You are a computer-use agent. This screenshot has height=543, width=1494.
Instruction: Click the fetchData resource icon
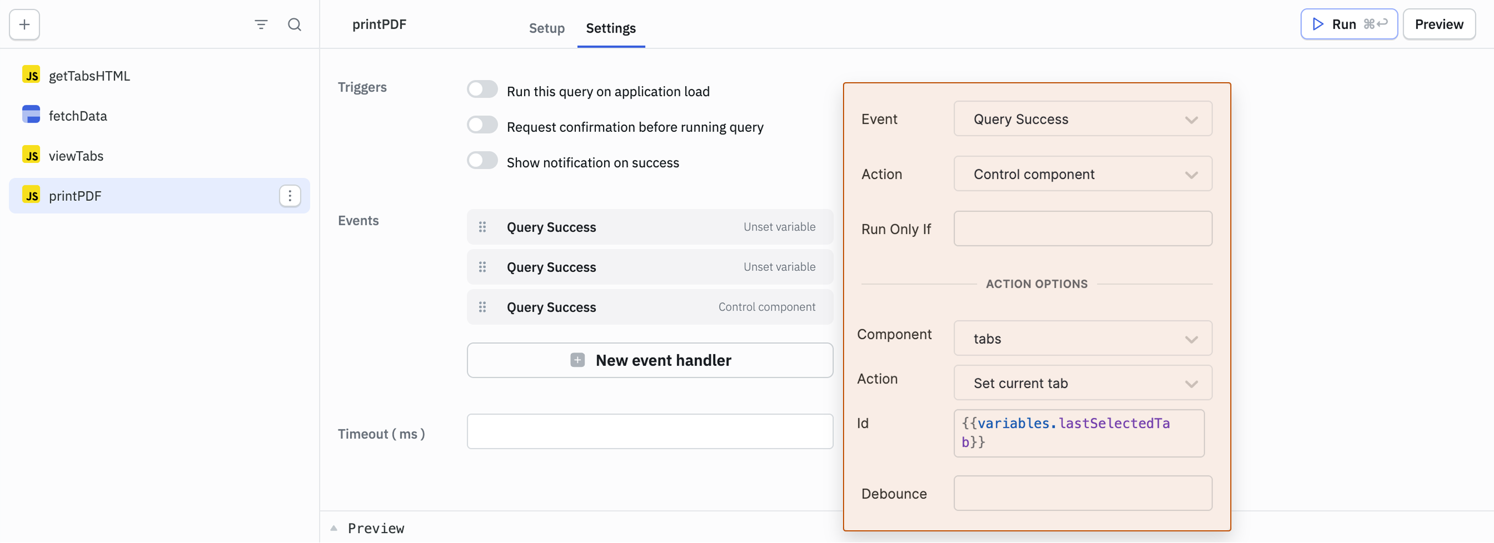click(x=30, y=114)
